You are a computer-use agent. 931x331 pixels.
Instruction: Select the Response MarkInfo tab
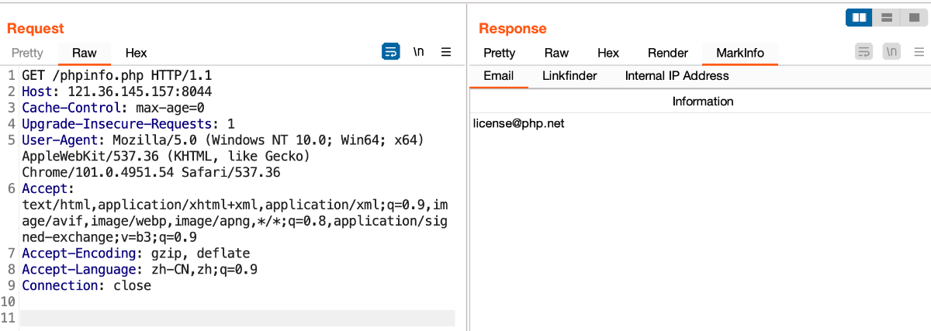coord(740,53)
